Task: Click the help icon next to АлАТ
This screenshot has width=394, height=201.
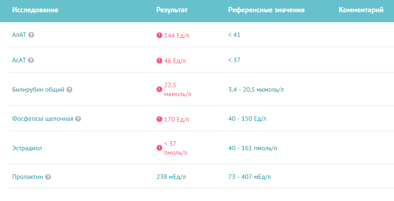Action: pos(31,35)
